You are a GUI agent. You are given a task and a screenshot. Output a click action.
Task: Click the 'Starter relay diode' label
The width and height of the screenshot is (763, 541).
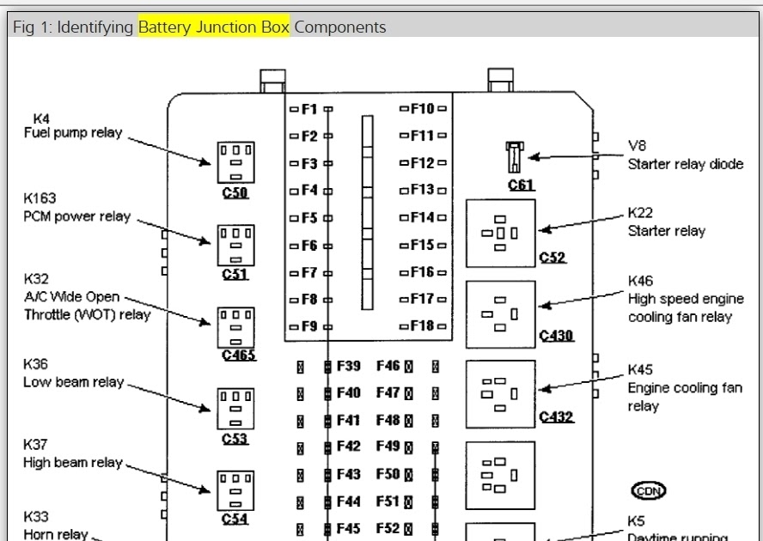point(686,164)
